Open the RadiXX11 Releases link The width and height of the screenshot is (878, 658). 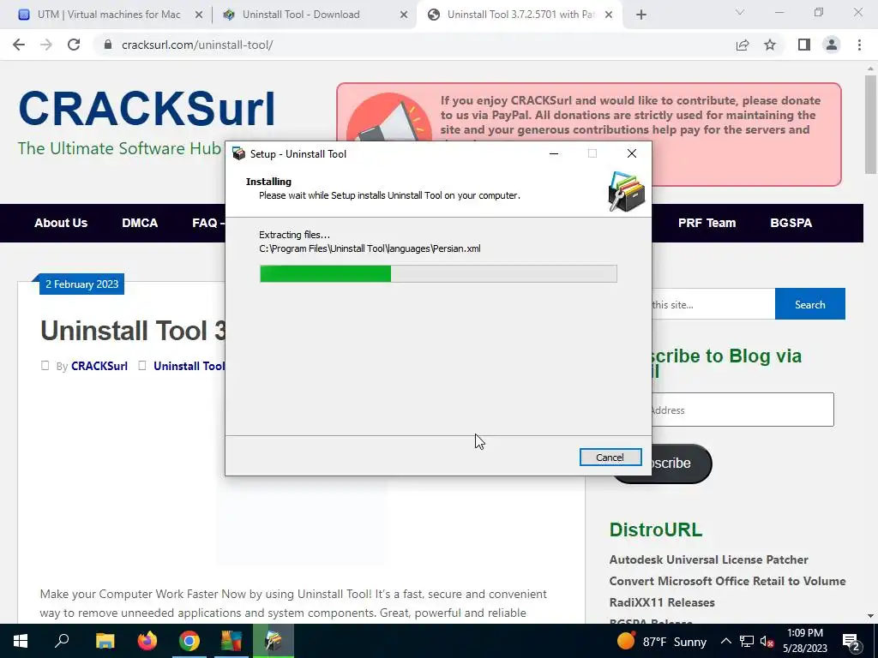pyautogui.click(x=662, y=602)
